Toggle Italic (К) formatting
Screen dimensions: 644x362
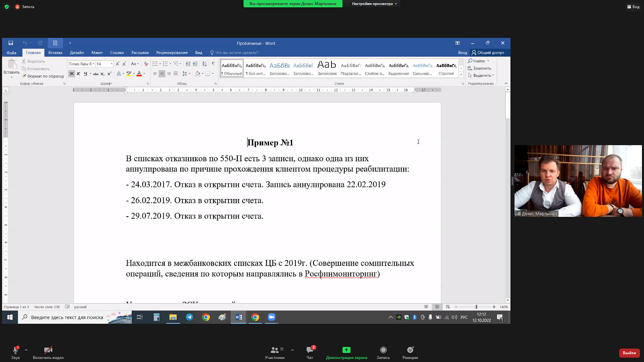pos(79,74)
